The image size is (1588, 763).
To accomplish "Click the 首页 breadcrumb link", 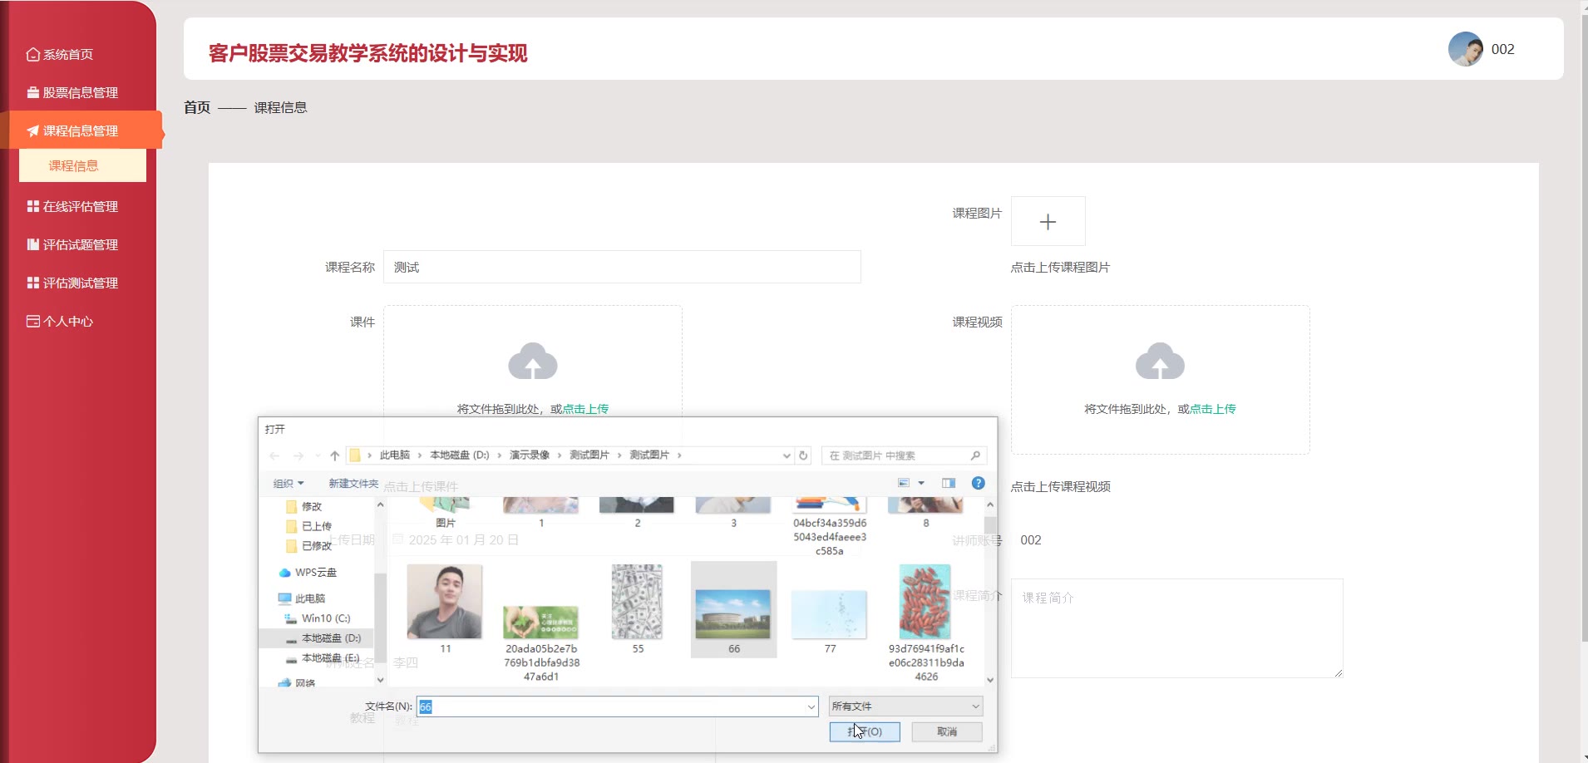I will (197, 107).
